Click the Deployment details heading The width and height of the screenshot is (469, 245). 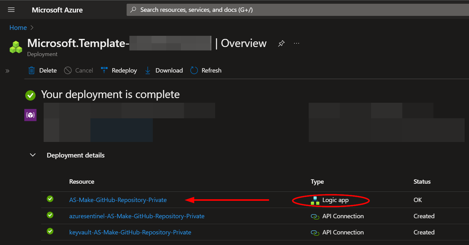tap(76, 155)
